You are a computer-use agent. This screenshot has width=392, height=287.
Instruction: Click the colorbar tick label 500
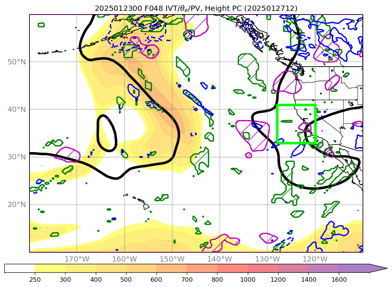126,280
